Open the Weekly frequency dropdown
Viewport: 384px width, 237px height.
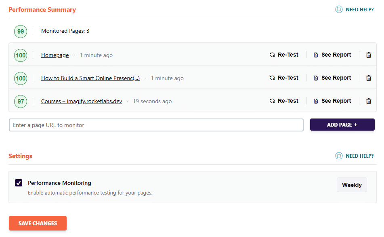point(352,185)
